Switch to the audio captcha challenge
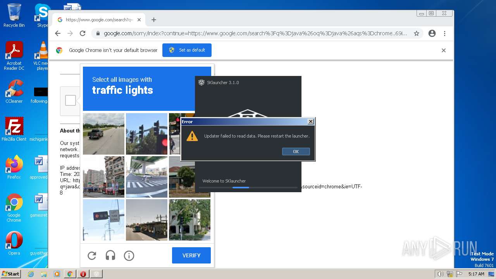 [x=110, y=255]
